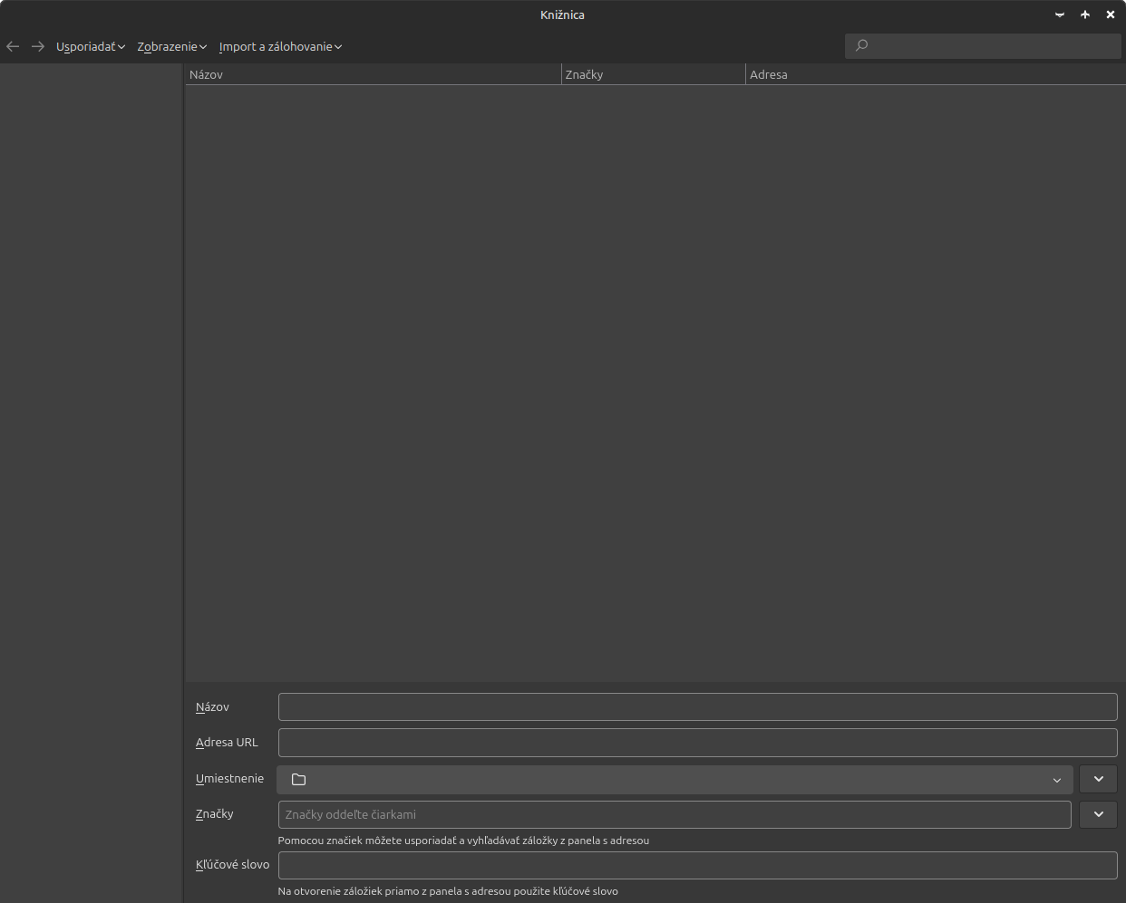The image size is (1126, 903).
Task: Click the Adresa URL input field
Action: tap(697, 742)
